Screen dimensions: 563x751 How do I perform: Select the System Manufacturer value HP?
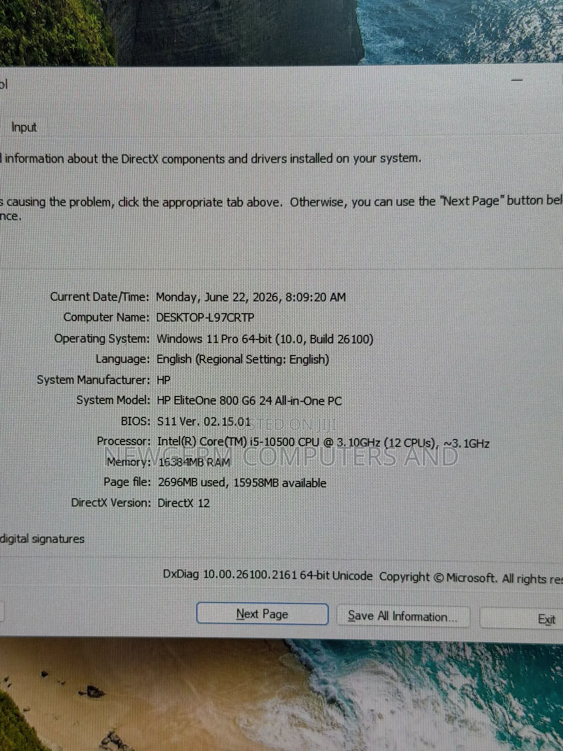[x=164, y=380]
